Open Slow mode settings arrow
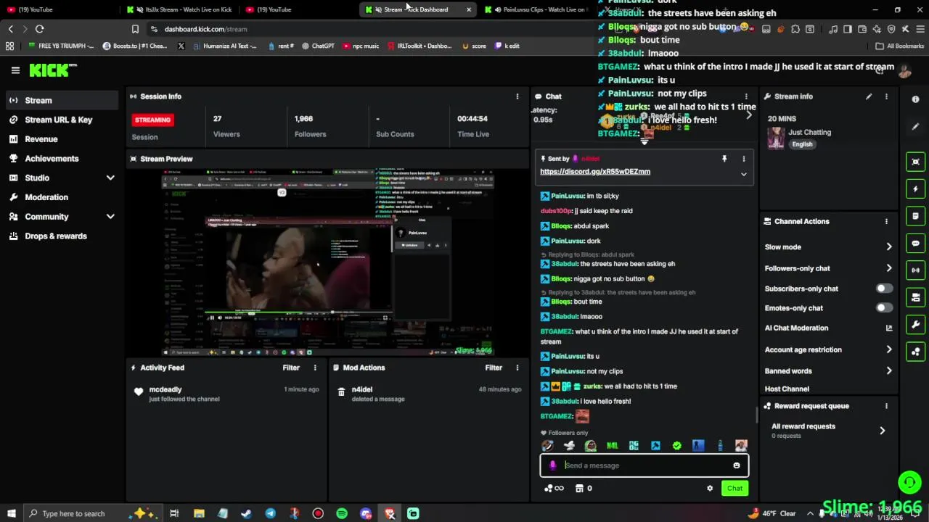Image resolution: width=929 pixels, height=522 pixels. coord(889,247)
